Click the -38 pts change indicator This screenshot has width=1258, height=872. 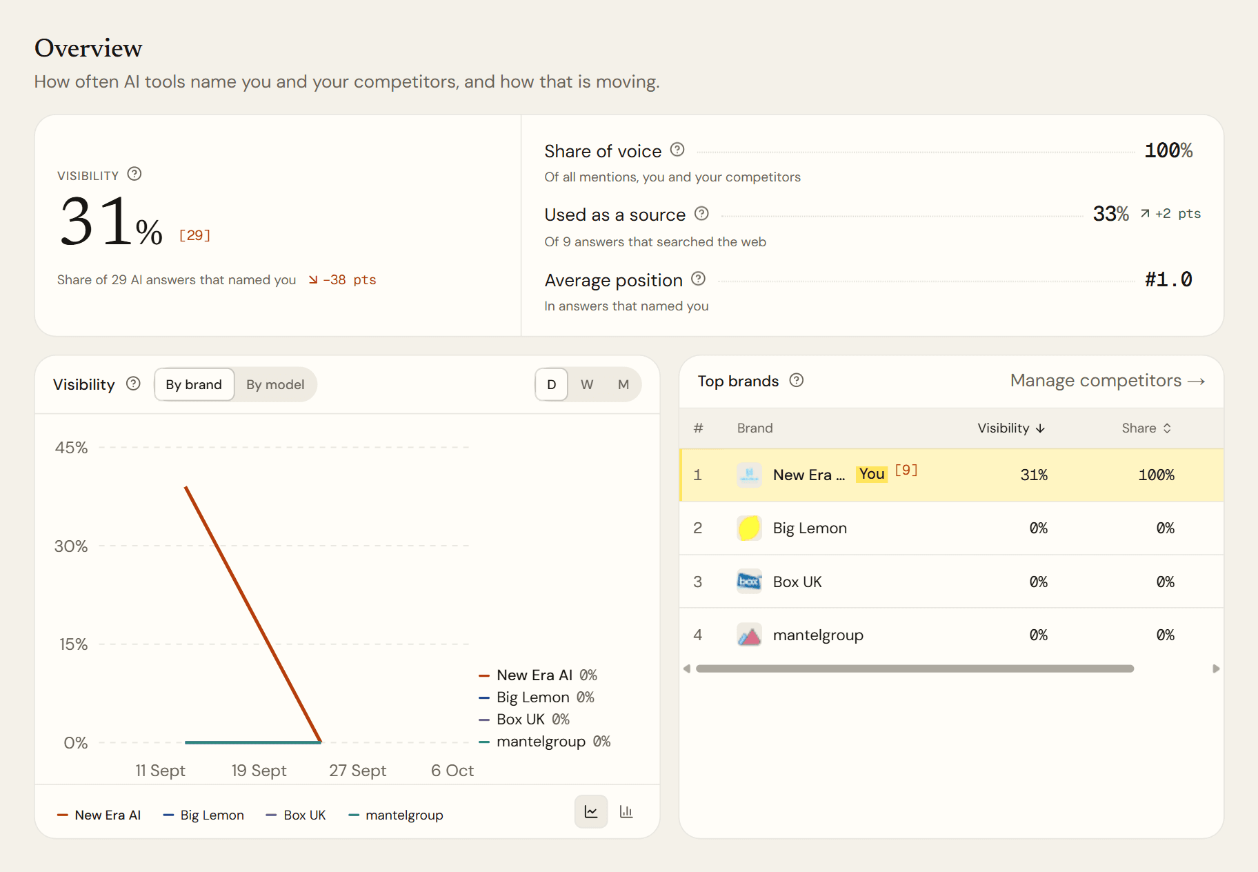342,279
